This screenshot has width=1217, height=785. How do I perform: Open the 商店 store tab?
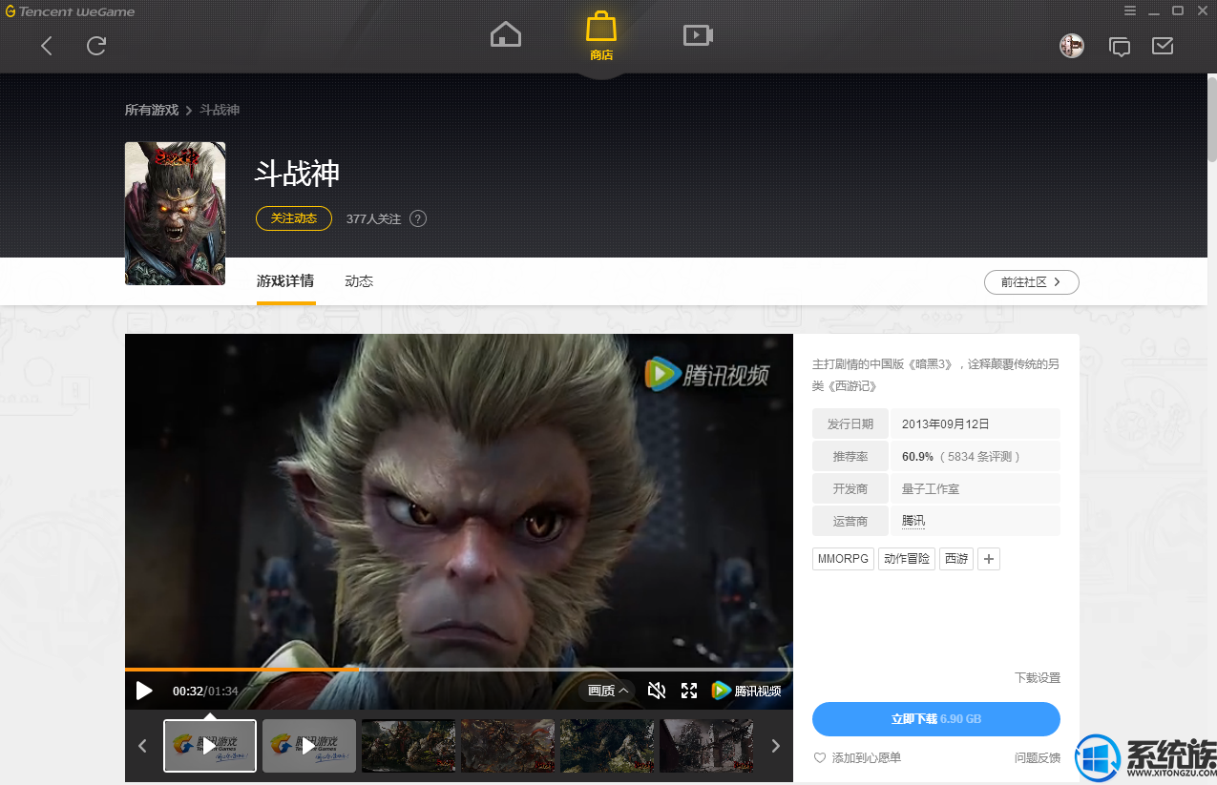pyautogui.click(x=601, y=36)
